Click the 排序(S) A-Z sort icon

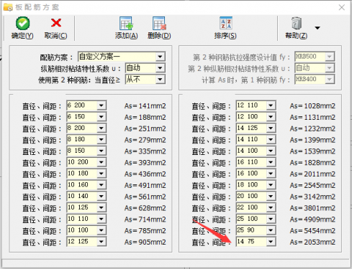(226, 23)
